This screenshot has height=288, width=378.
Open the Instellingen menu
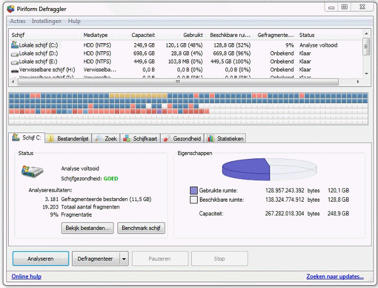click(47, 21)
